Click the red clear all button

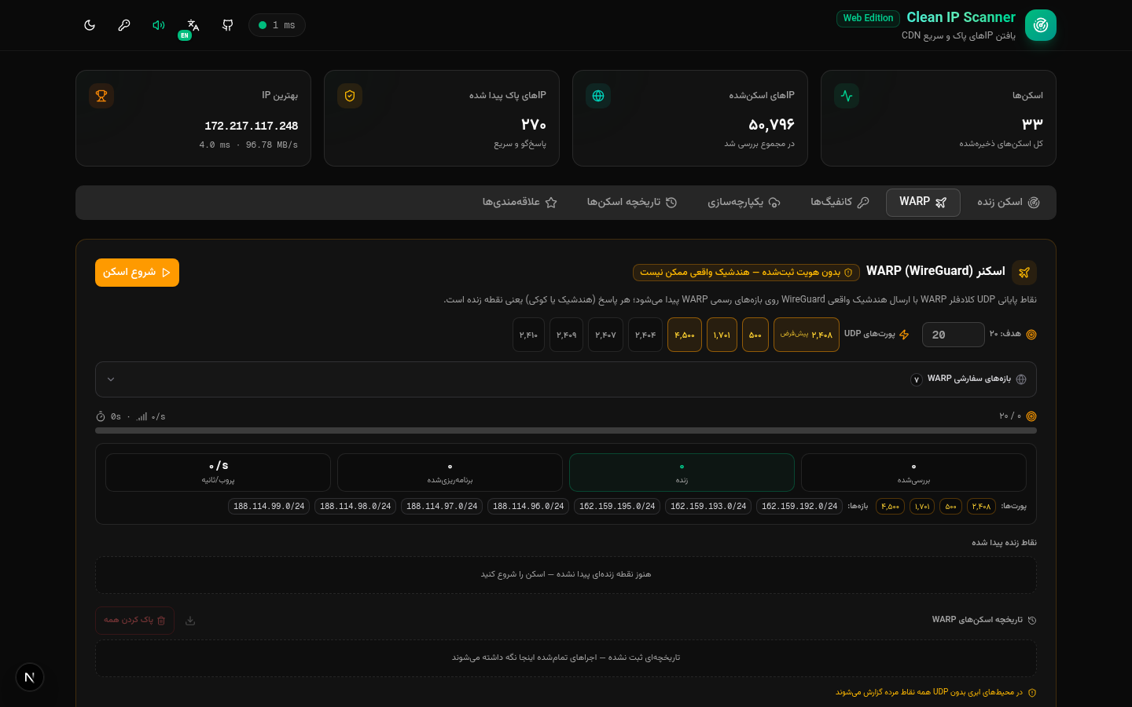point(134,621)
